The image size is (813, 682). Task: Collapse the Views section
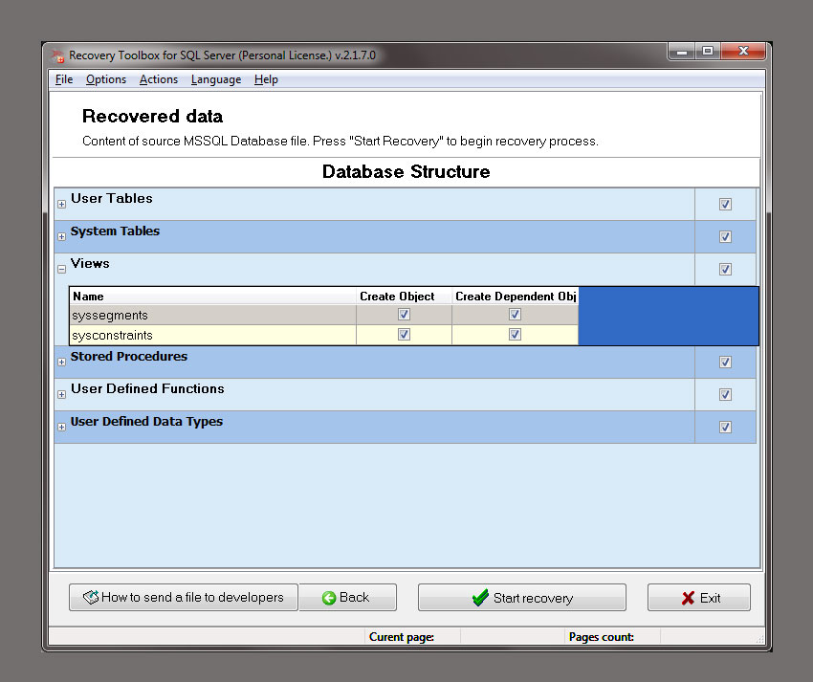coord(62,269)
